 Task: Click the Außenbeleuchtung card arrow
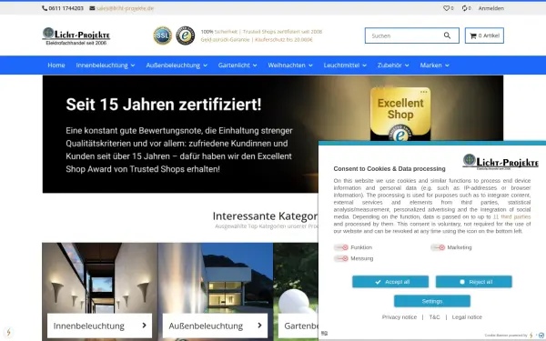coord(259,325)
